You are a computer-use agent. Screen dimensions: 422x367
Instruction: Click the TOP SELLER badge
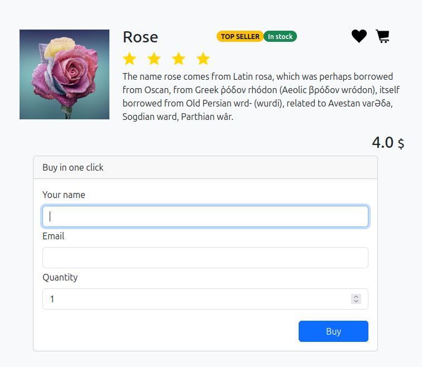pyautogui.click(x=240, y=37)
